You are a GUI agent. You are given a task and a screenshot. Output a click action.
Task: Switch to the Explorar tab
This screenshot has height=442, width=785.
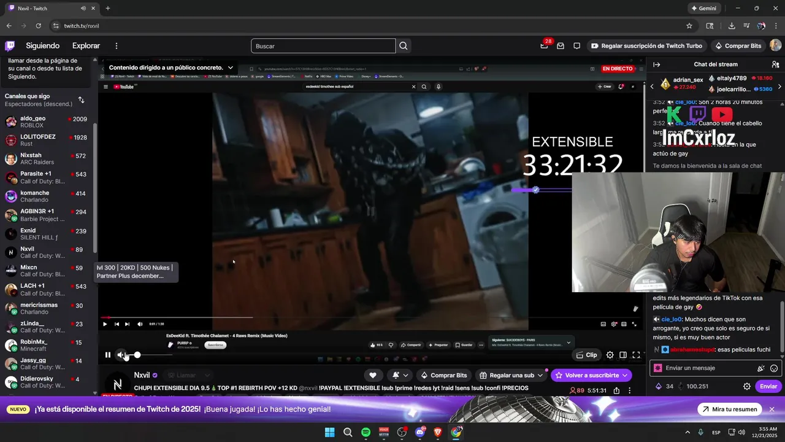pos(86,45)
